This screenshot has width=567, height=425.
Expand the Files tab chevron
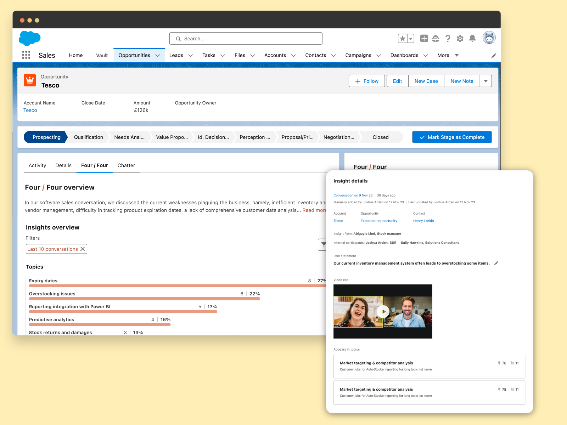(x=253, y=56)
